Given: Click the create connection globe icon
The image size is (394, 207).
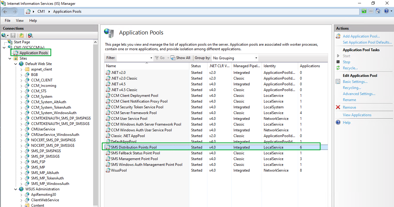Looking at the screenshot, I should click(x=4, y=35).
